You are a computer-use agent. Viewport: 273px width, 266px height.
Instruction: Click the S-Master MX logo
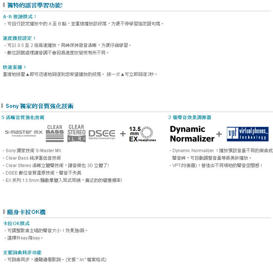24,133
